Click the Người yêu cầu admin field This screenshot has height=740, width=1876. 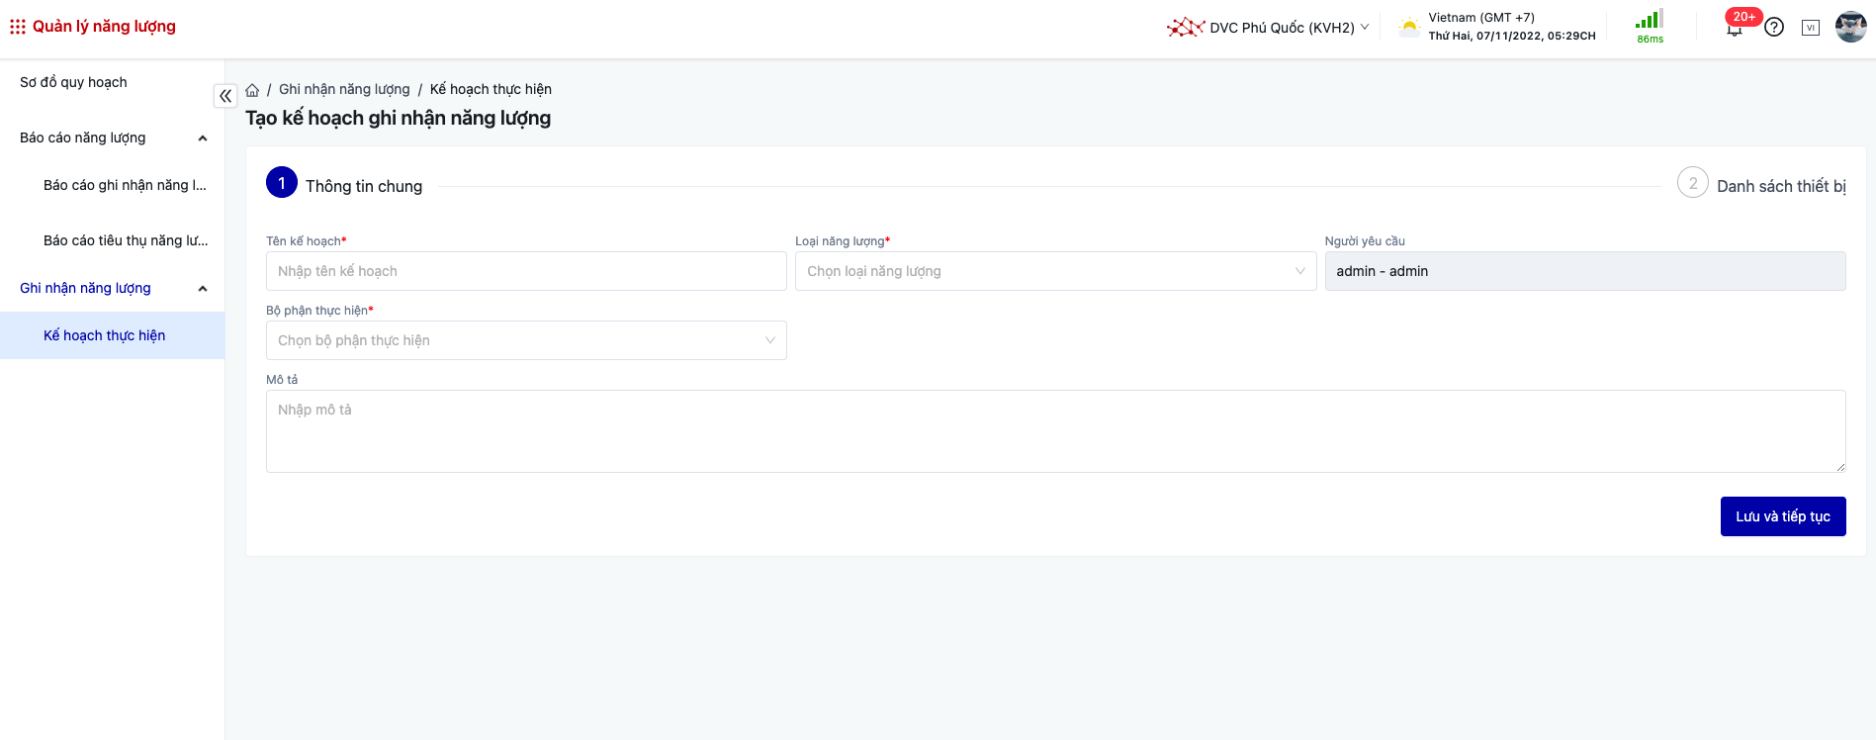tap(1585, 271)
